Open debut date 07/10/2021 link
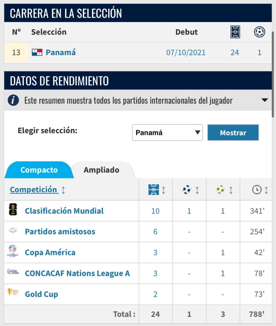 (186, 53)
